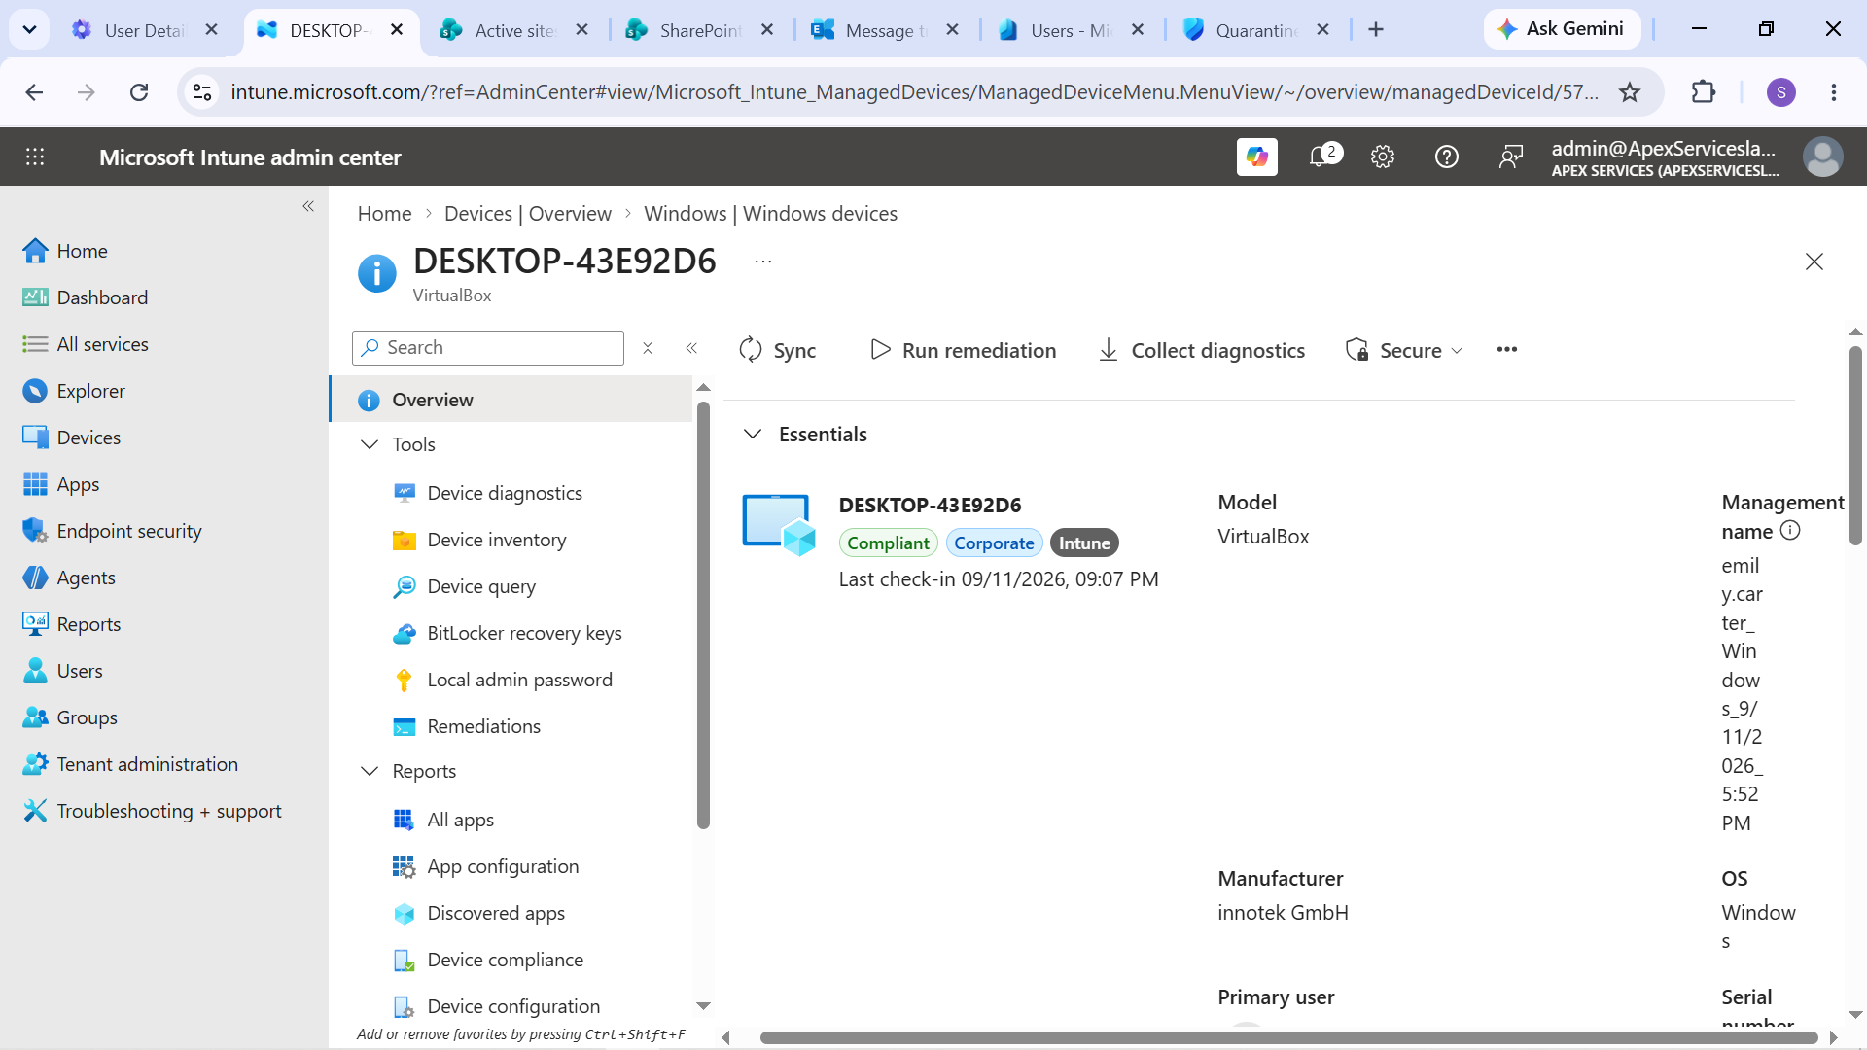
Task: Open Remediations
Action: pos(483,726)
